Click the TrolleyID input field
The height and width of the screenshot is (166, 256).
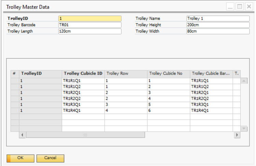[90, 19]
